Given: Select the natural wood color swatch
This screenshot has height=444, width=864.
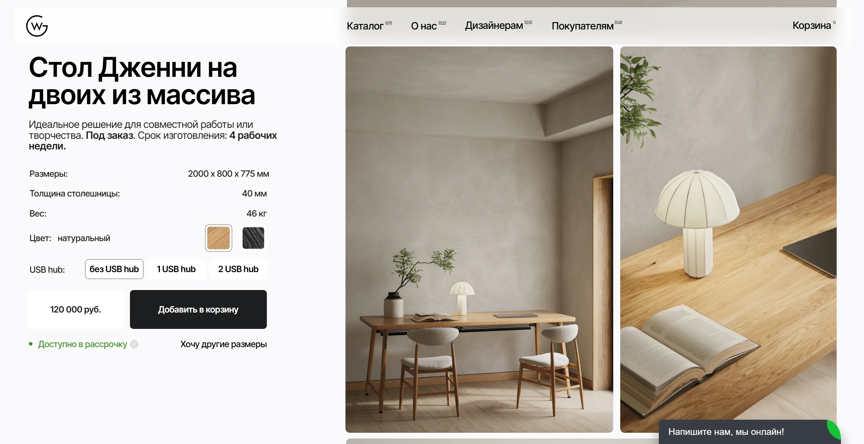Looking at the screenshot, I should (x=218, y=238).
